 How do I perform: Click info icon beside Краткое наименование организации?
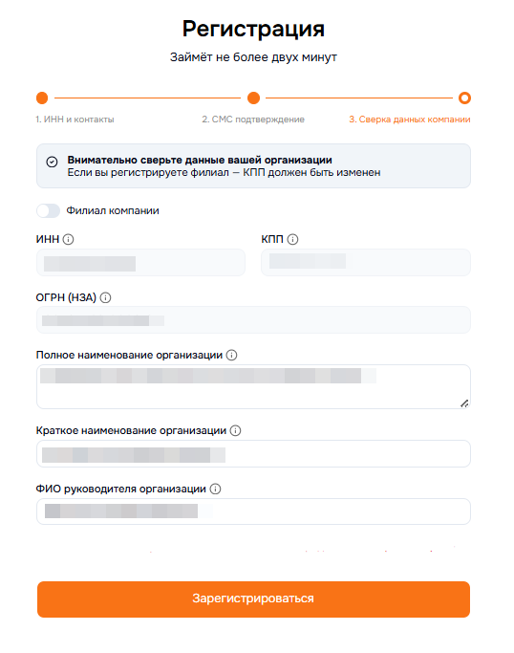[x=236, y=430]
